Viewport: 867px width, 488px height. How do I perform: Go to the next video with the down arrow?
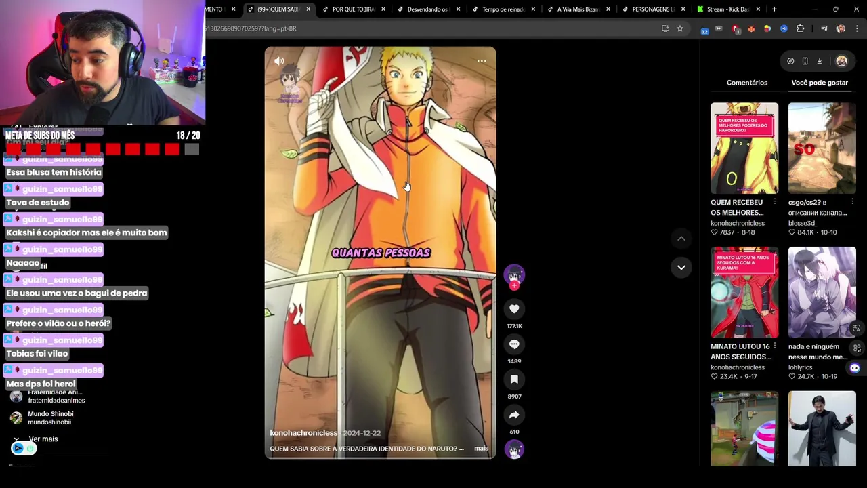pyautogui.click(x=681, y=267)
